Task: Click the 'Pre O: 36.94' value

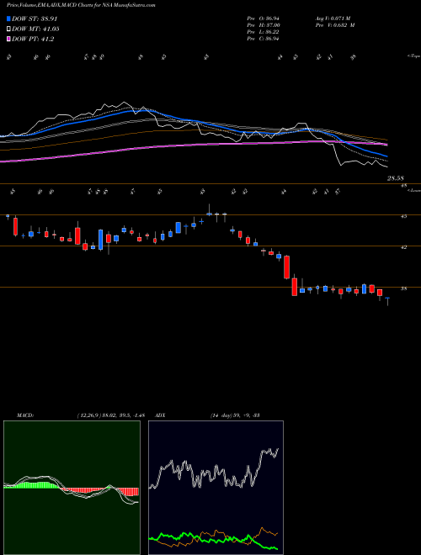Action: pyautogui.click(x=263, y=18)
